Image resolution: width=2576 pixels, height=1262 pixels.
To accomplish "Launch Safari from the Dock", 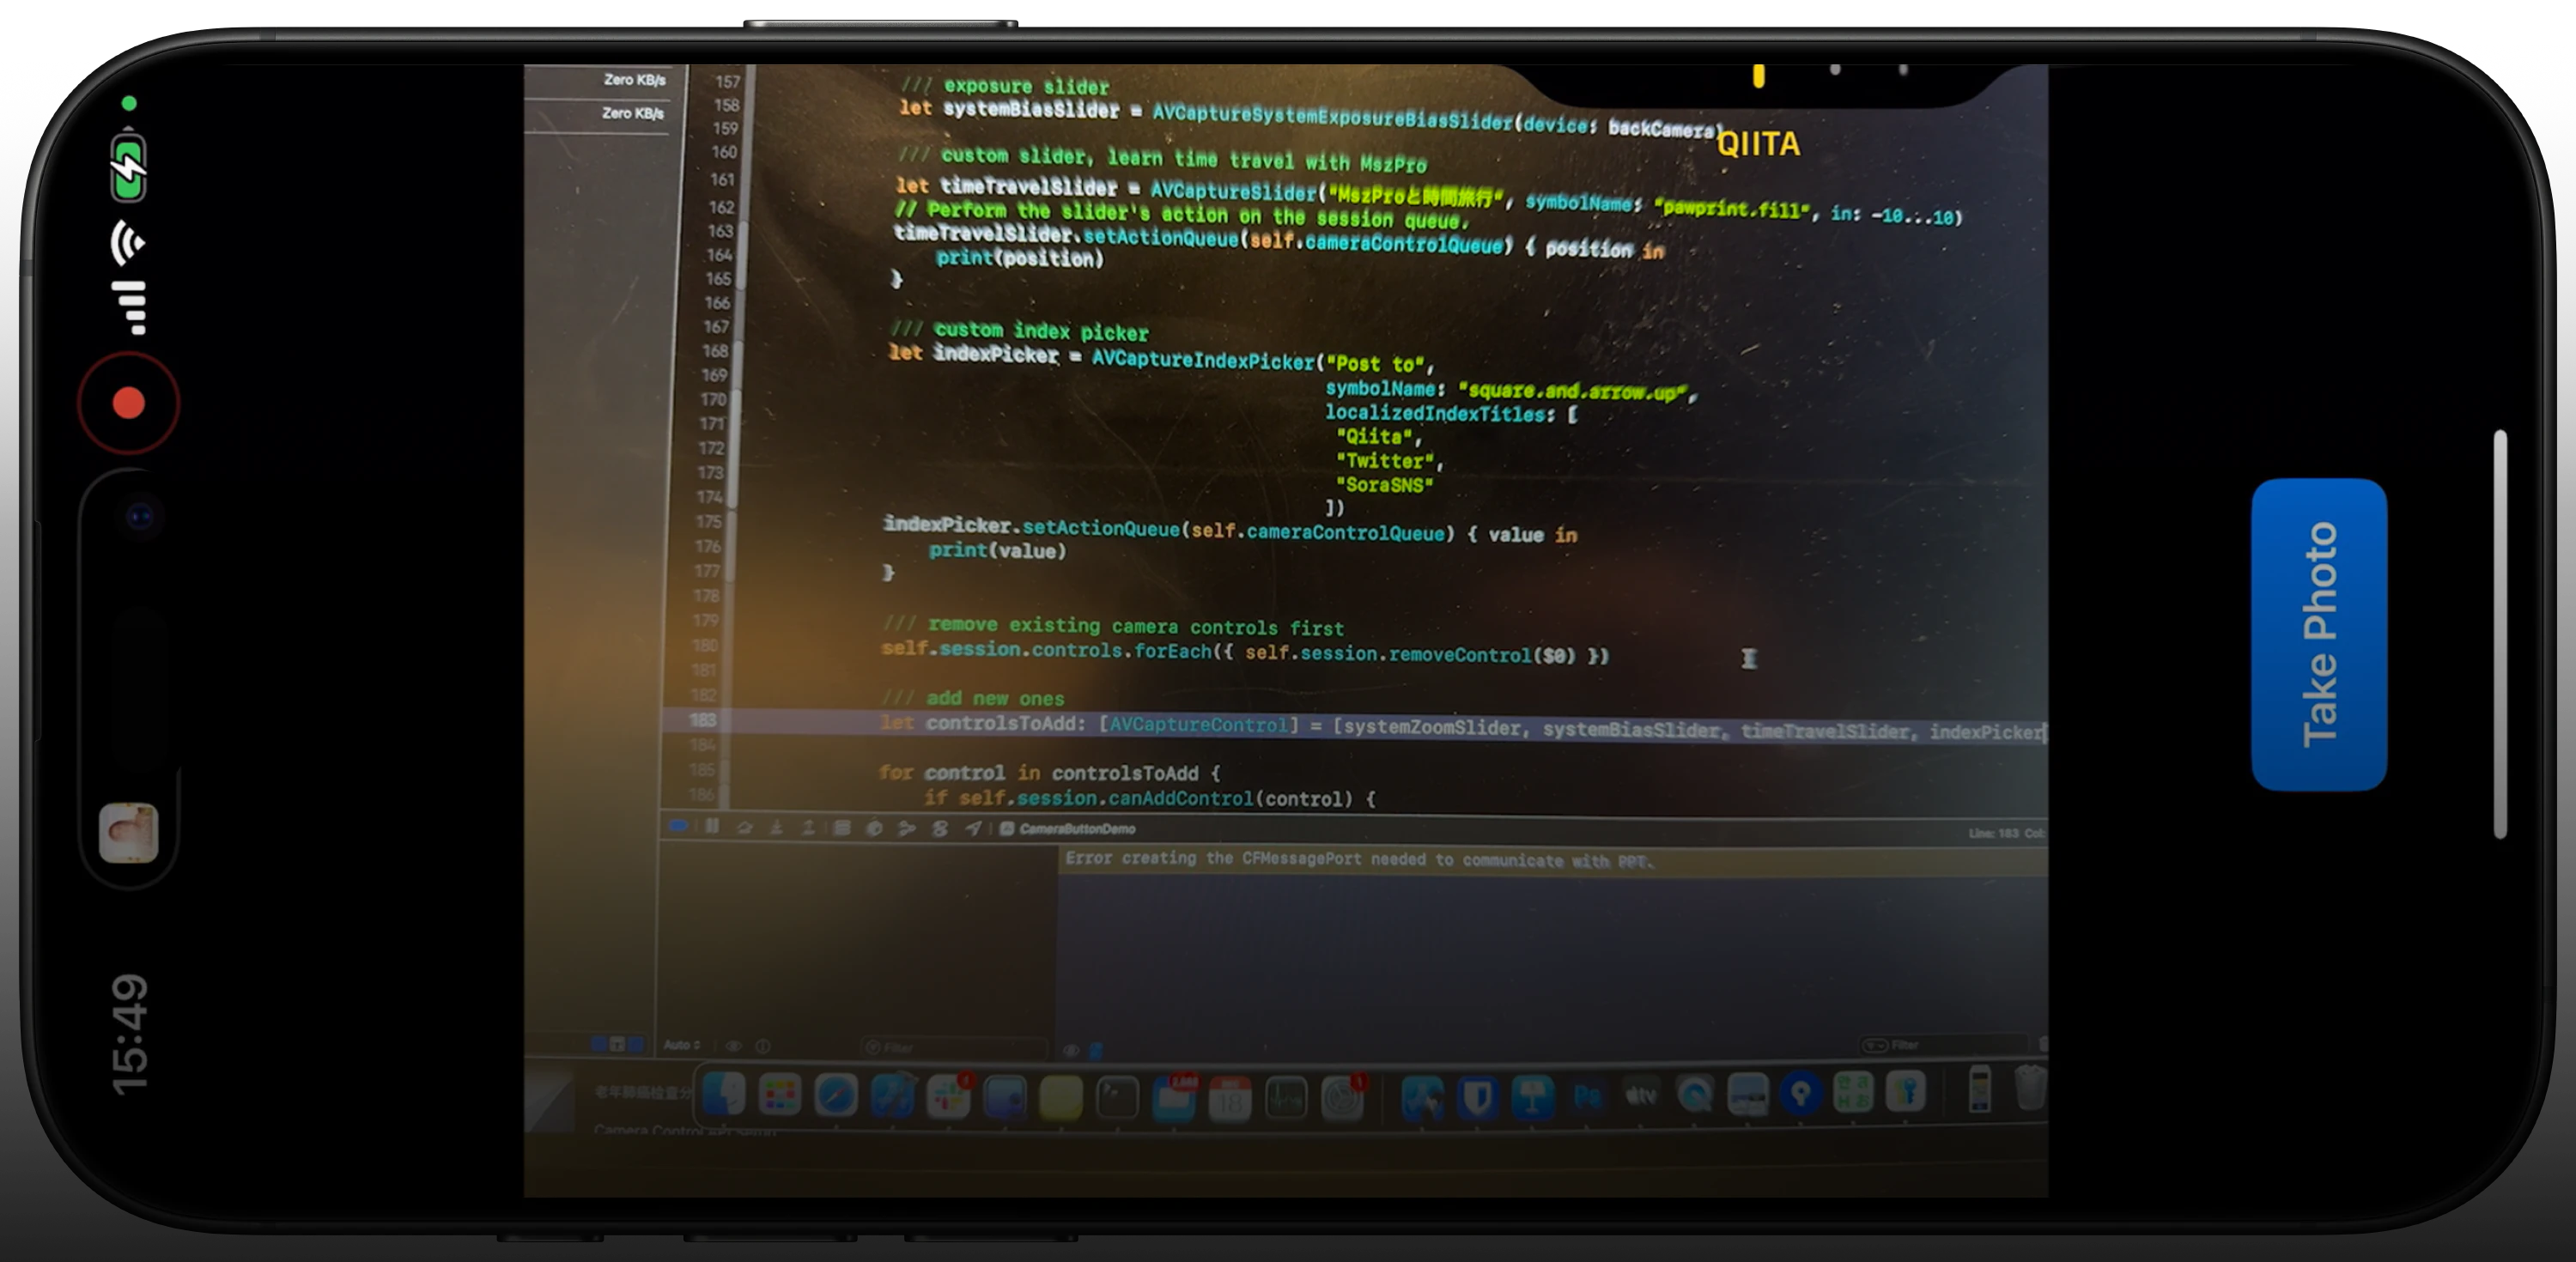I will click(x=836, y=1095).
